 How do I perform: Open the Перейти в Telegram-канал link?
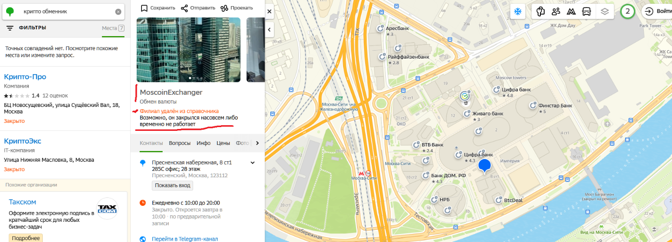click(x=185, y=239)
